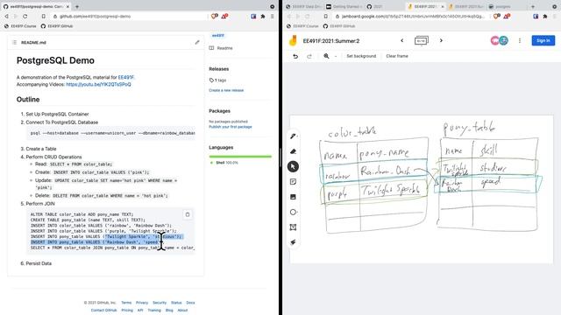
Task: Go back in the GitHub window
Action: (x=6, y=16)
